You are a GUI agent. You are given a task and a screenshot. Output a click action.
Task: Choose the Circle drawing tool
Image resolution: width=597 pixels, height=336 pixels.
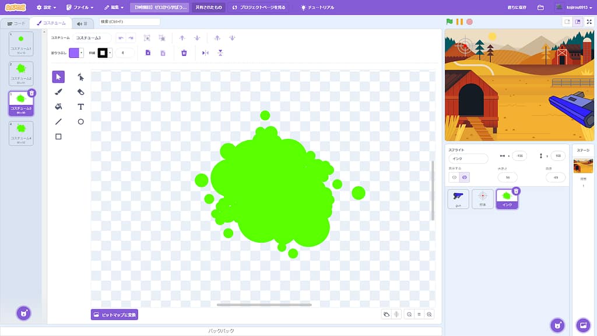pyautogui.click(x=80, y=122)
